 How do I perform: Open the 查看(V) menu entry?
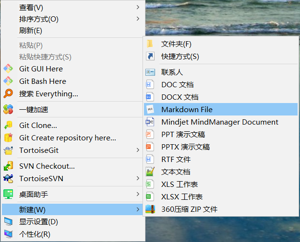(72, 8)
